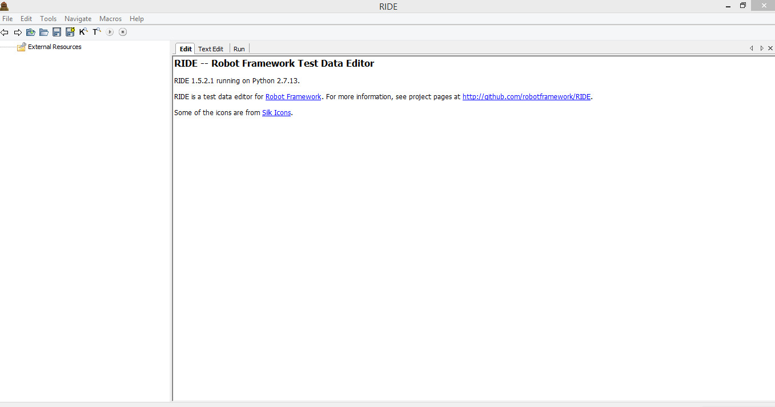Open the Edit menu in menu bar
Viewport: 775px width, 407px height.
click(x=26, y=19)
